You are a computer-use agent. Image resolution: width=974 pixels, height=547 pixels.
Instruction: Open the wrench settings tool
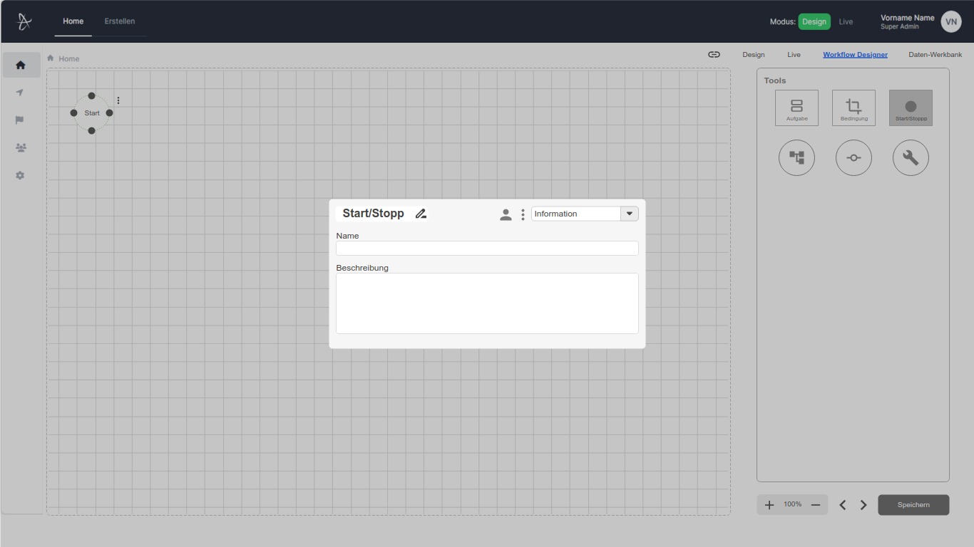click(x=911, y=157)
